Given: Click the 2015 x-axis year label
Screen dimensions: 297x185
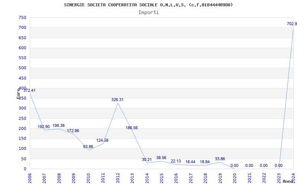Looking at the screenshot, I should [x=161, y=178].
